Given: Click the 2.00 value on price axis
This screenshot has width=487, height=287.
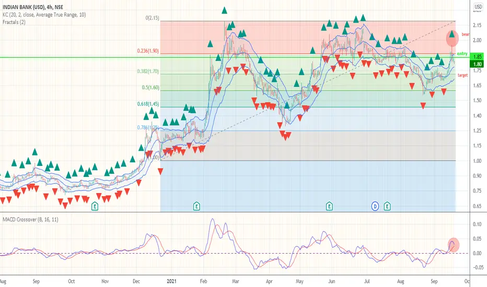Looking at the screenshot, I should tap(477, 40).
